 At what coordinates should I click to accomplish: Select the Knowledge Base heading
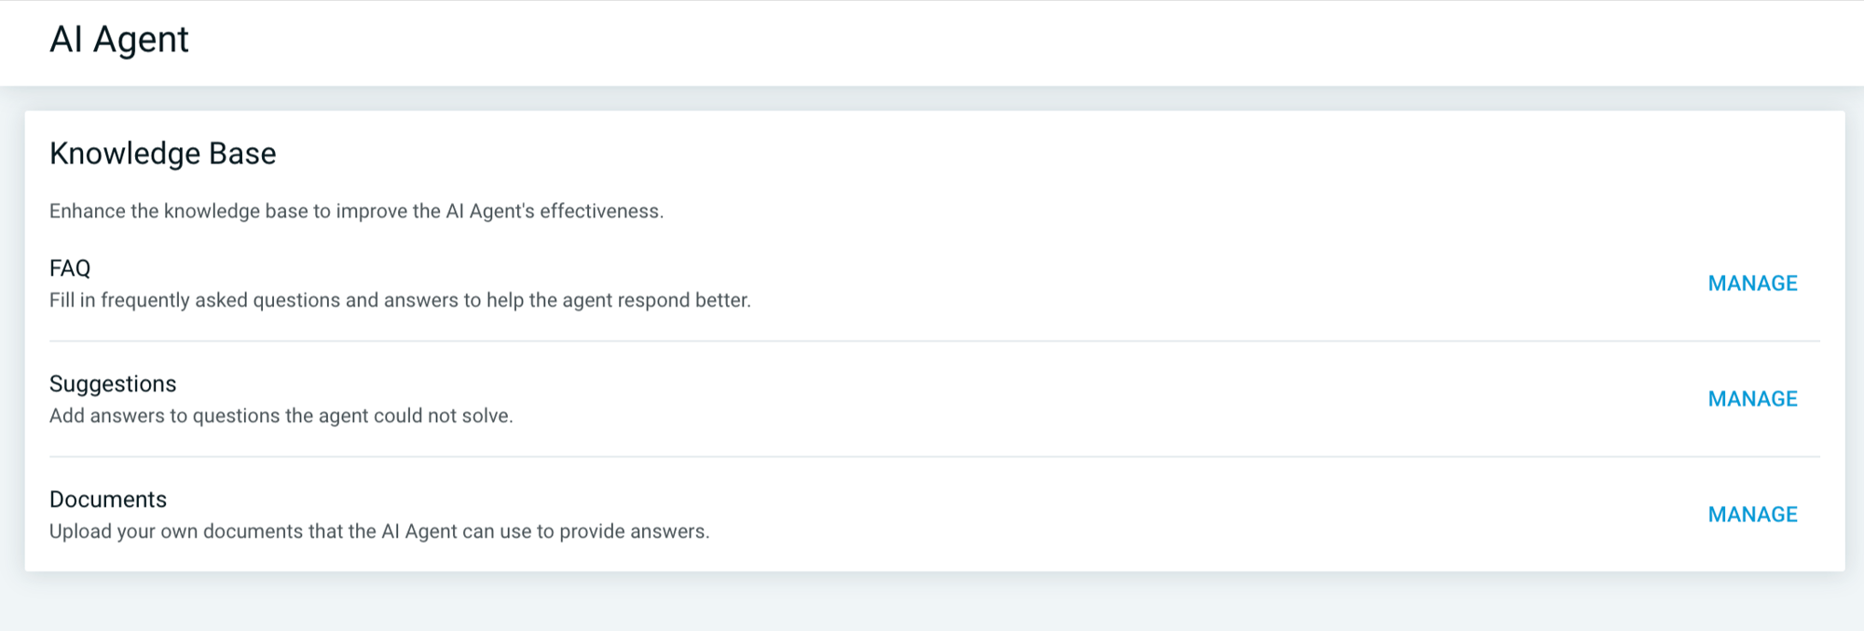pyautogui.click(x=163, y=154)
